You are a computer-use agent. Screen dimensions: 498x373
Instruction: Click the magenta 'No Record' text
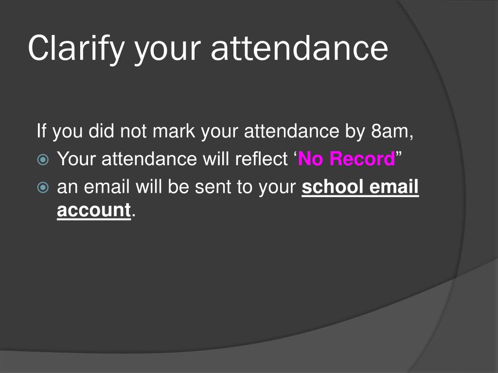(346, 158)
